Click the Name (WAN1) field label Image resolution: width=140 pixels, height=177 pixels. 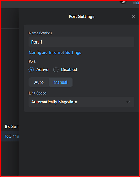[40, 33]
